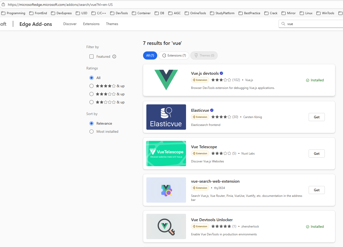Open the vue-search-web-extension title link

tap(215, 181)
